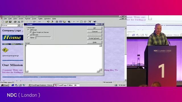
Task: Click the 8:34 AM taskbar clock
Action: (x=122, y=85)
